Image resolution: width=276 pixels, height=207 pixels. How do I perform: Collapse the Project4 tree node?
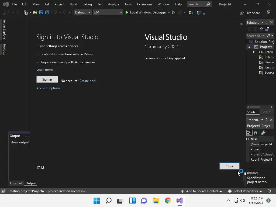coord(249,47)
